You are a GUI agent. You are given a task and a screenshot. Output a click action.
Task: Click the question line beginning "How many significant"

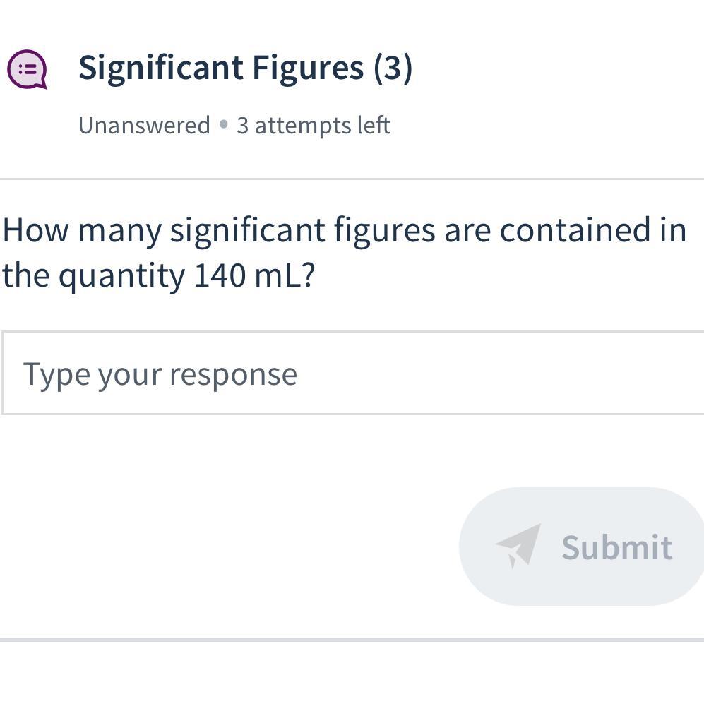[344, 230]
